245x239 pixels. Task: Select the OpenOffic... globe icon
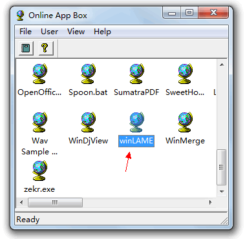[39, 74]
